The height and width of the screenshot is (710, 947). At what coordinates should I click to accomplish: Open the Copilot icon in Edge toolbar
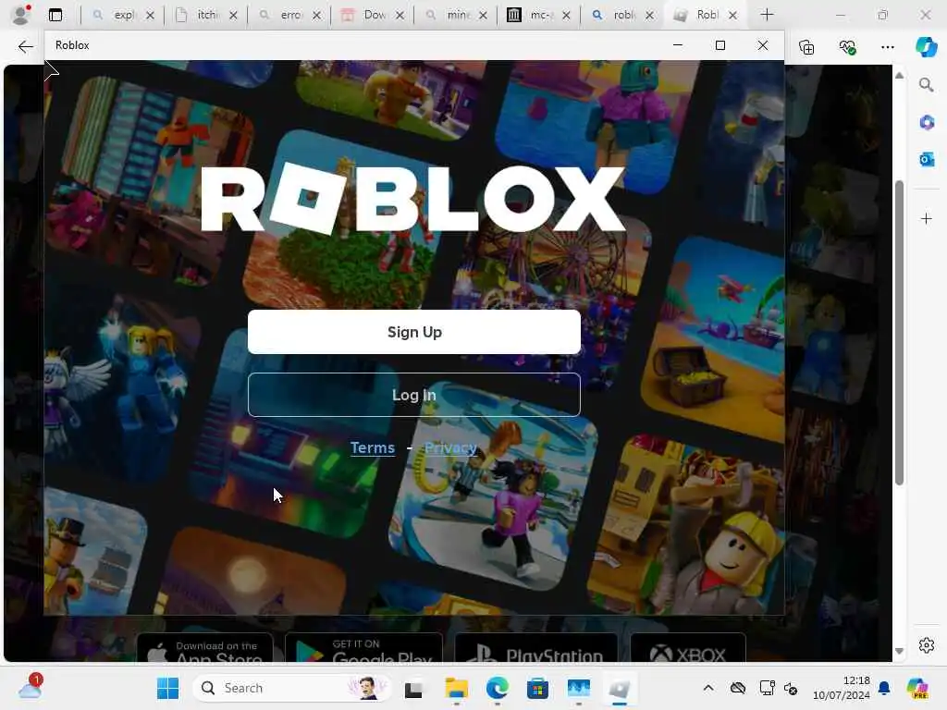pos(926,47)
